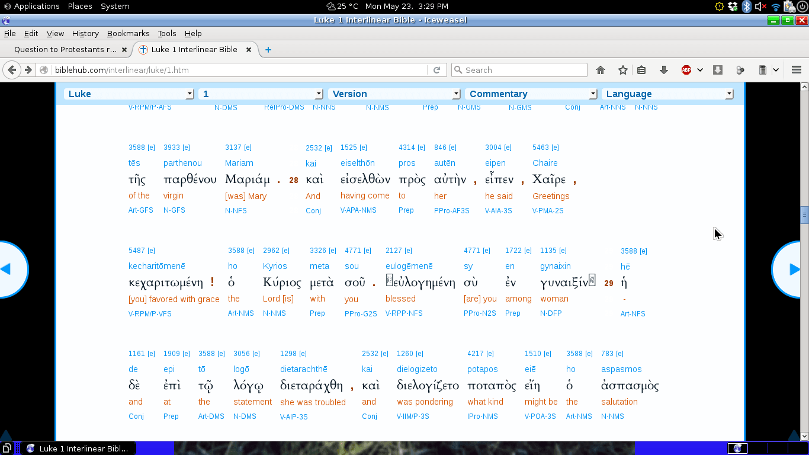Viewport: 809px width, 455px height.
Task: Expand the Luke book dropdown
Action: click(x=129, y=94)
